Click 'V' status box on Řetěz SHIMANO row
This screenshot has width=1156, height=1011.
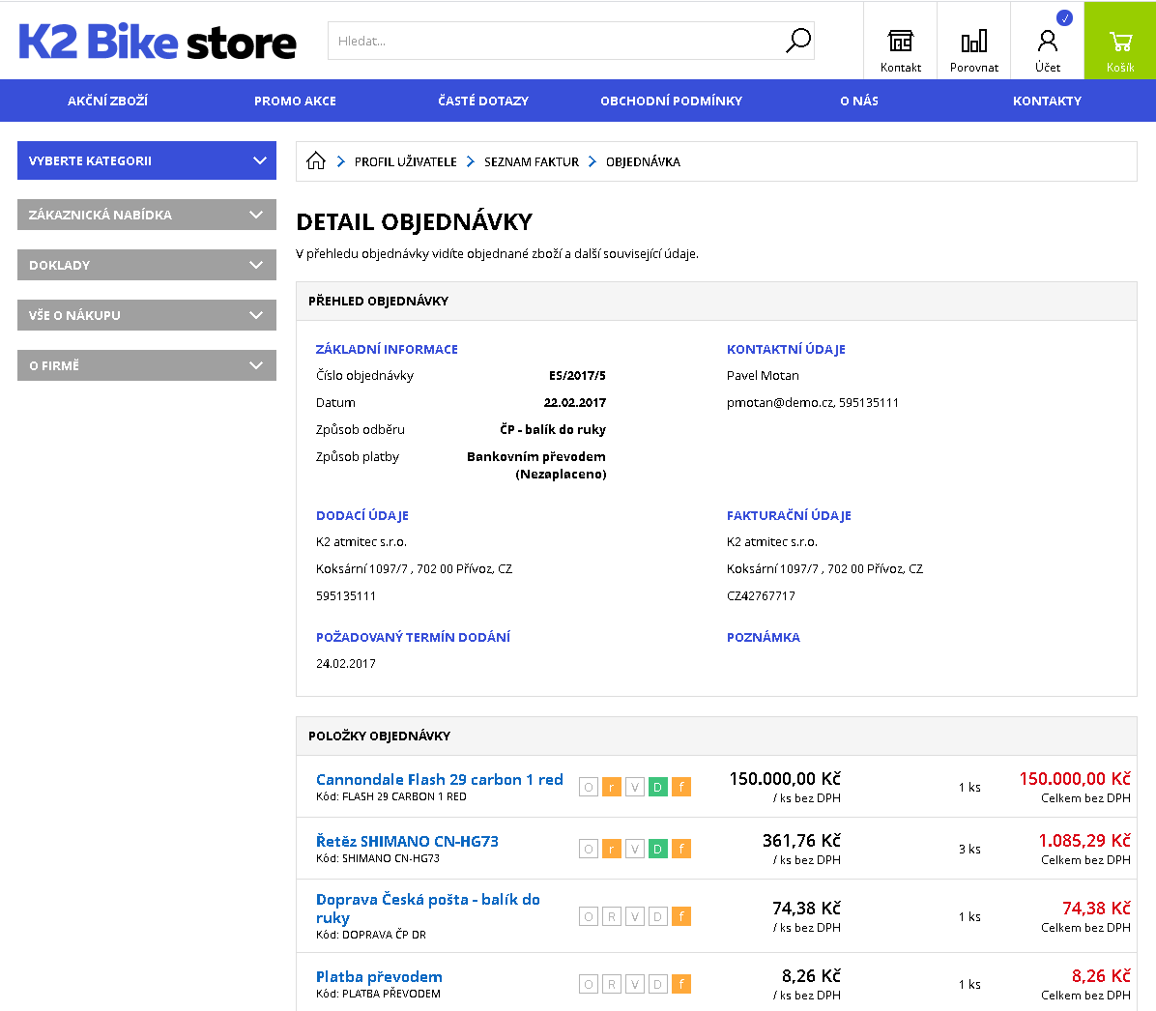click(x=635, y=849)
